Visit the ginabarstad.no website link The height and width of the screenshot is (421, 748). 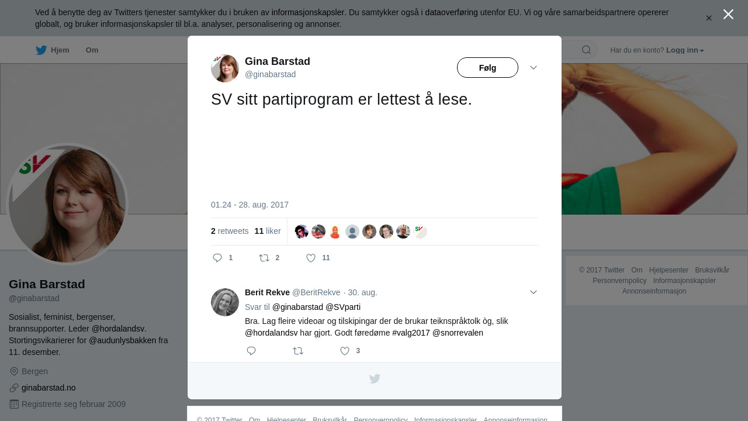49,388
